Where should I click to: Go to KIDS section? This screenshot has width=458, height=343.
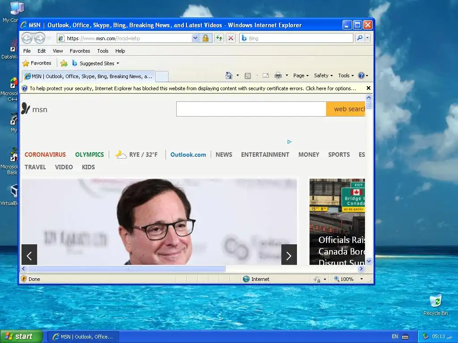coord(88,167)
